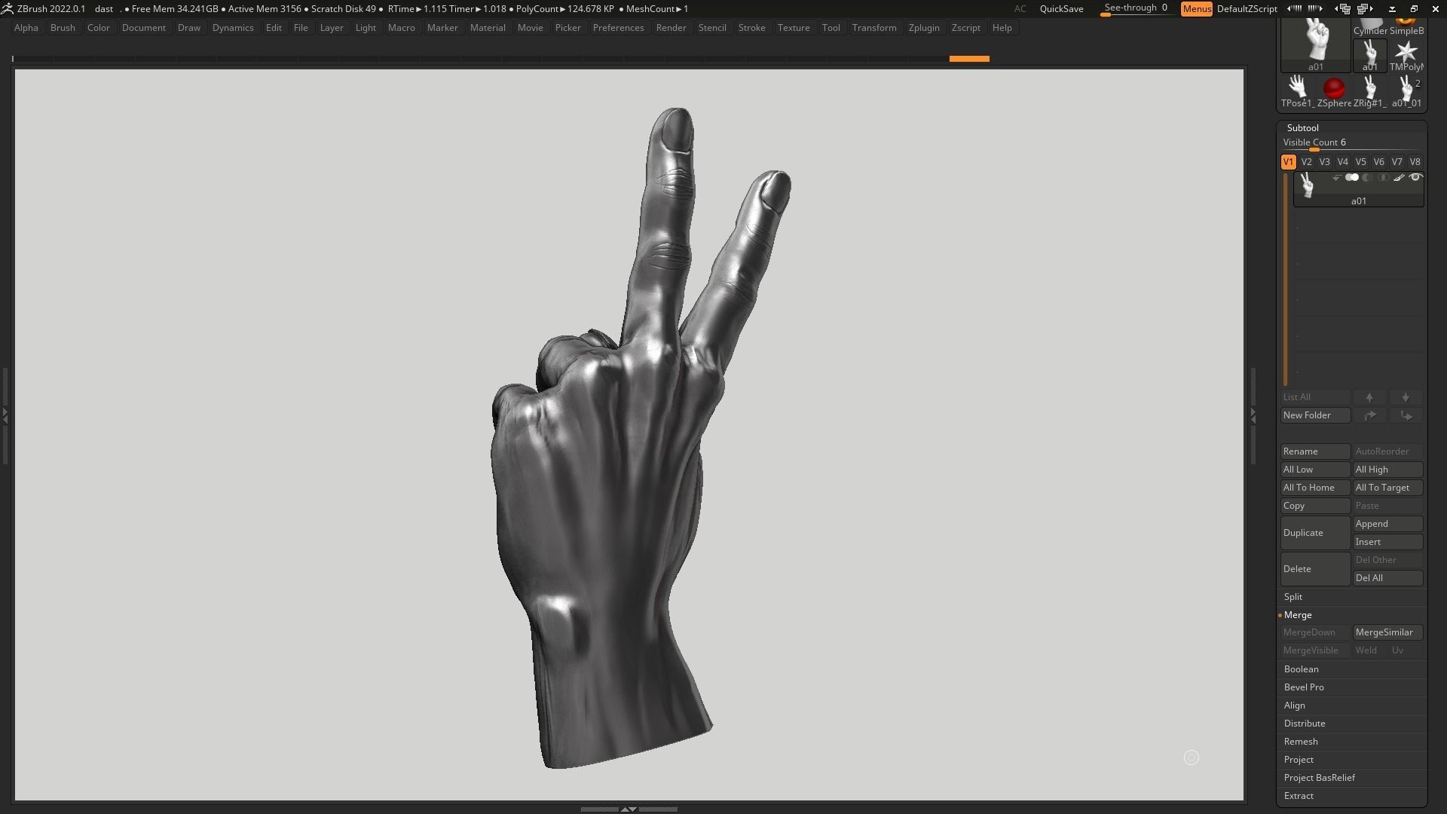Pick the SimpleBrush tool icon
This screenshot has height=814, width=1447.
pyautogui.click(x=1406, y=28)
